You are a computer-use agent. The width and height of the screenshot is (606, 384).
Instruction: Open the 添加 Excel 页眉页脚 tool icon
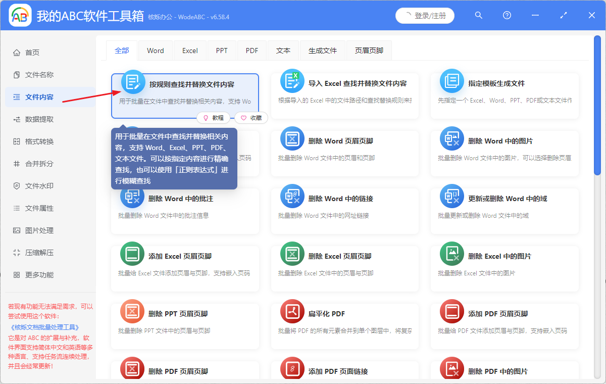pyautogui.click(x=132, y=254)
